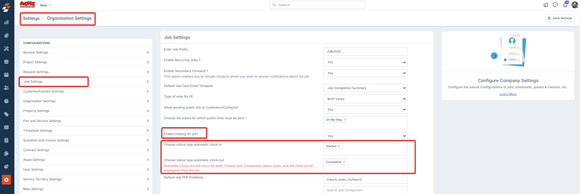Image resolution: width=580 pixels, height=194 pixels.
Task: Click the Save Settings button
Action: [x=560, y=18]
